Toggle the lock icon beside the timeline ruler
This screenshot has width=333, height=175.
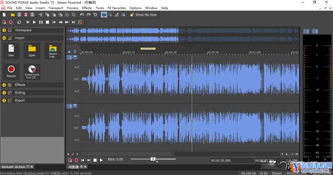click(69, 52)
